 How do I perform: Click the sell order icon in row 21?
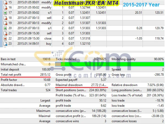pos(5,33)
